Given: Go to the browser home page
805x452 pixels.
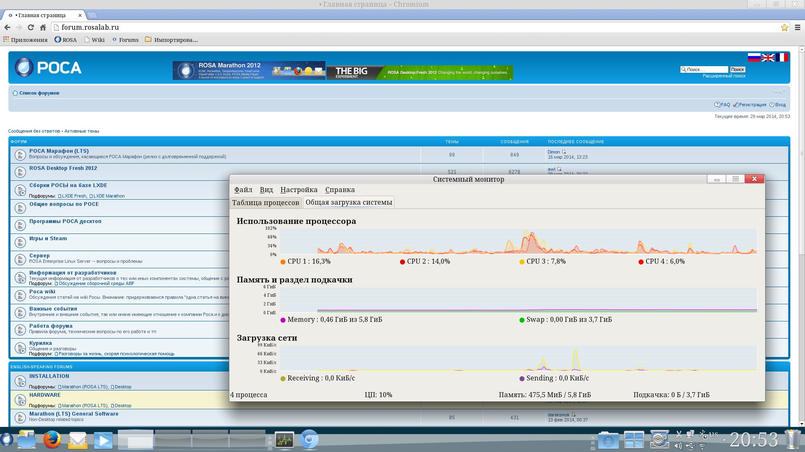Looking at the screenshot, I should pyautogui.click(x=43, y=27).
